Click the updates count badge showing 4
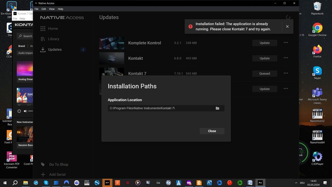The width and height of the screenshot is (332, 187). click(x=83, y=50)
